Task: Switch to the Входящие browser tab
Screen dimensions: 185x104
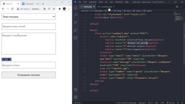Action: (x=30, y=4)
